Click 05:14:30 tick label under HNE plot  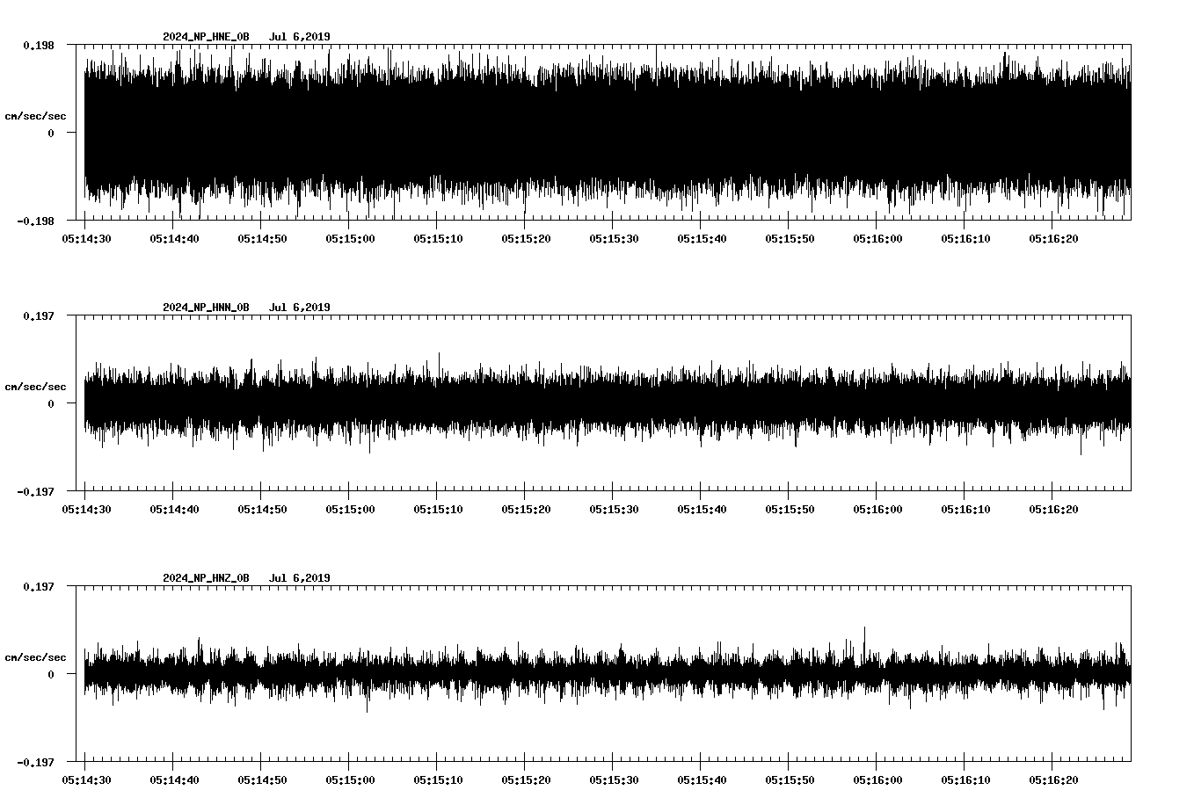coord(86,238)
